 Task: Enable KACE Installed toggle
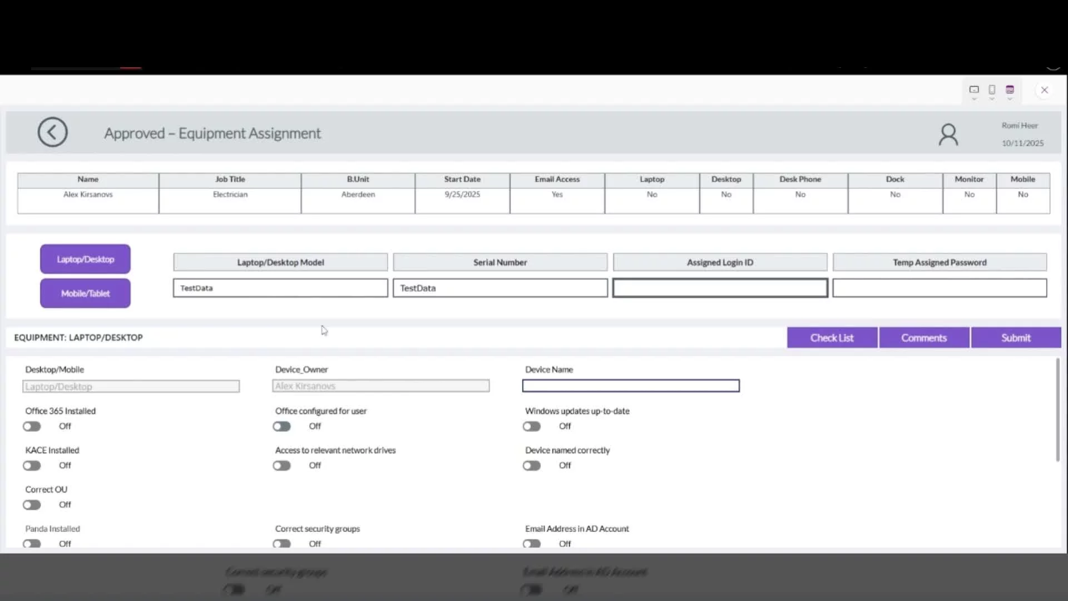(x=32, y=465)
